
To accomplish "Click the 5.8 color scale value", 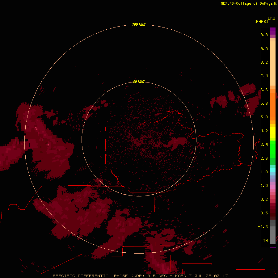I will tap(264, 103).
